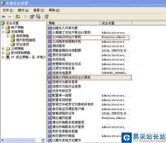The height and width of the screenshot is (143, 166).
Task: Click the Export list toolbar icon
Action: (x=38, y=17)
